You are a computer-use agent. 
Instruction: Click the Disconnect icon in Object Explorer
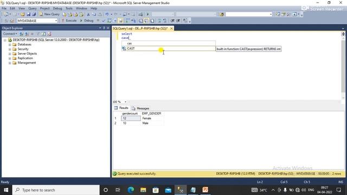pyautogui.click(x=27, y=34)
